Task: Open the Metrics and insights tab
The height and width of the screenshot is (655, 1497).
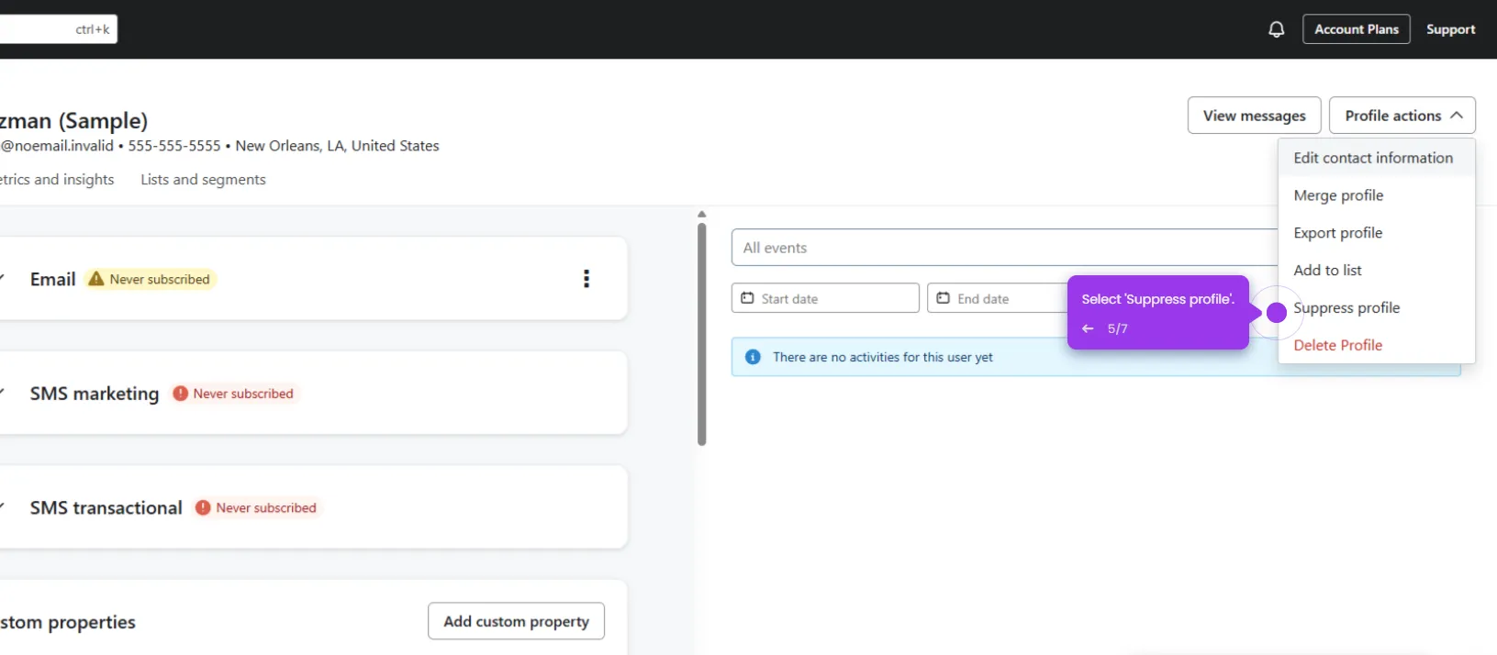Action: click(x=57, y=180)
